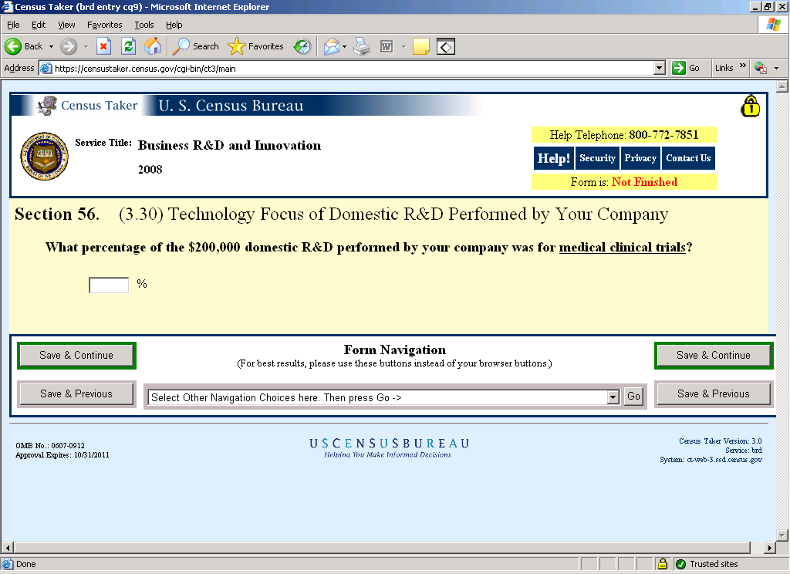Screen dimensions: 790x574
Task: Click the Department of Commerce seal
Action: (44, 156)
